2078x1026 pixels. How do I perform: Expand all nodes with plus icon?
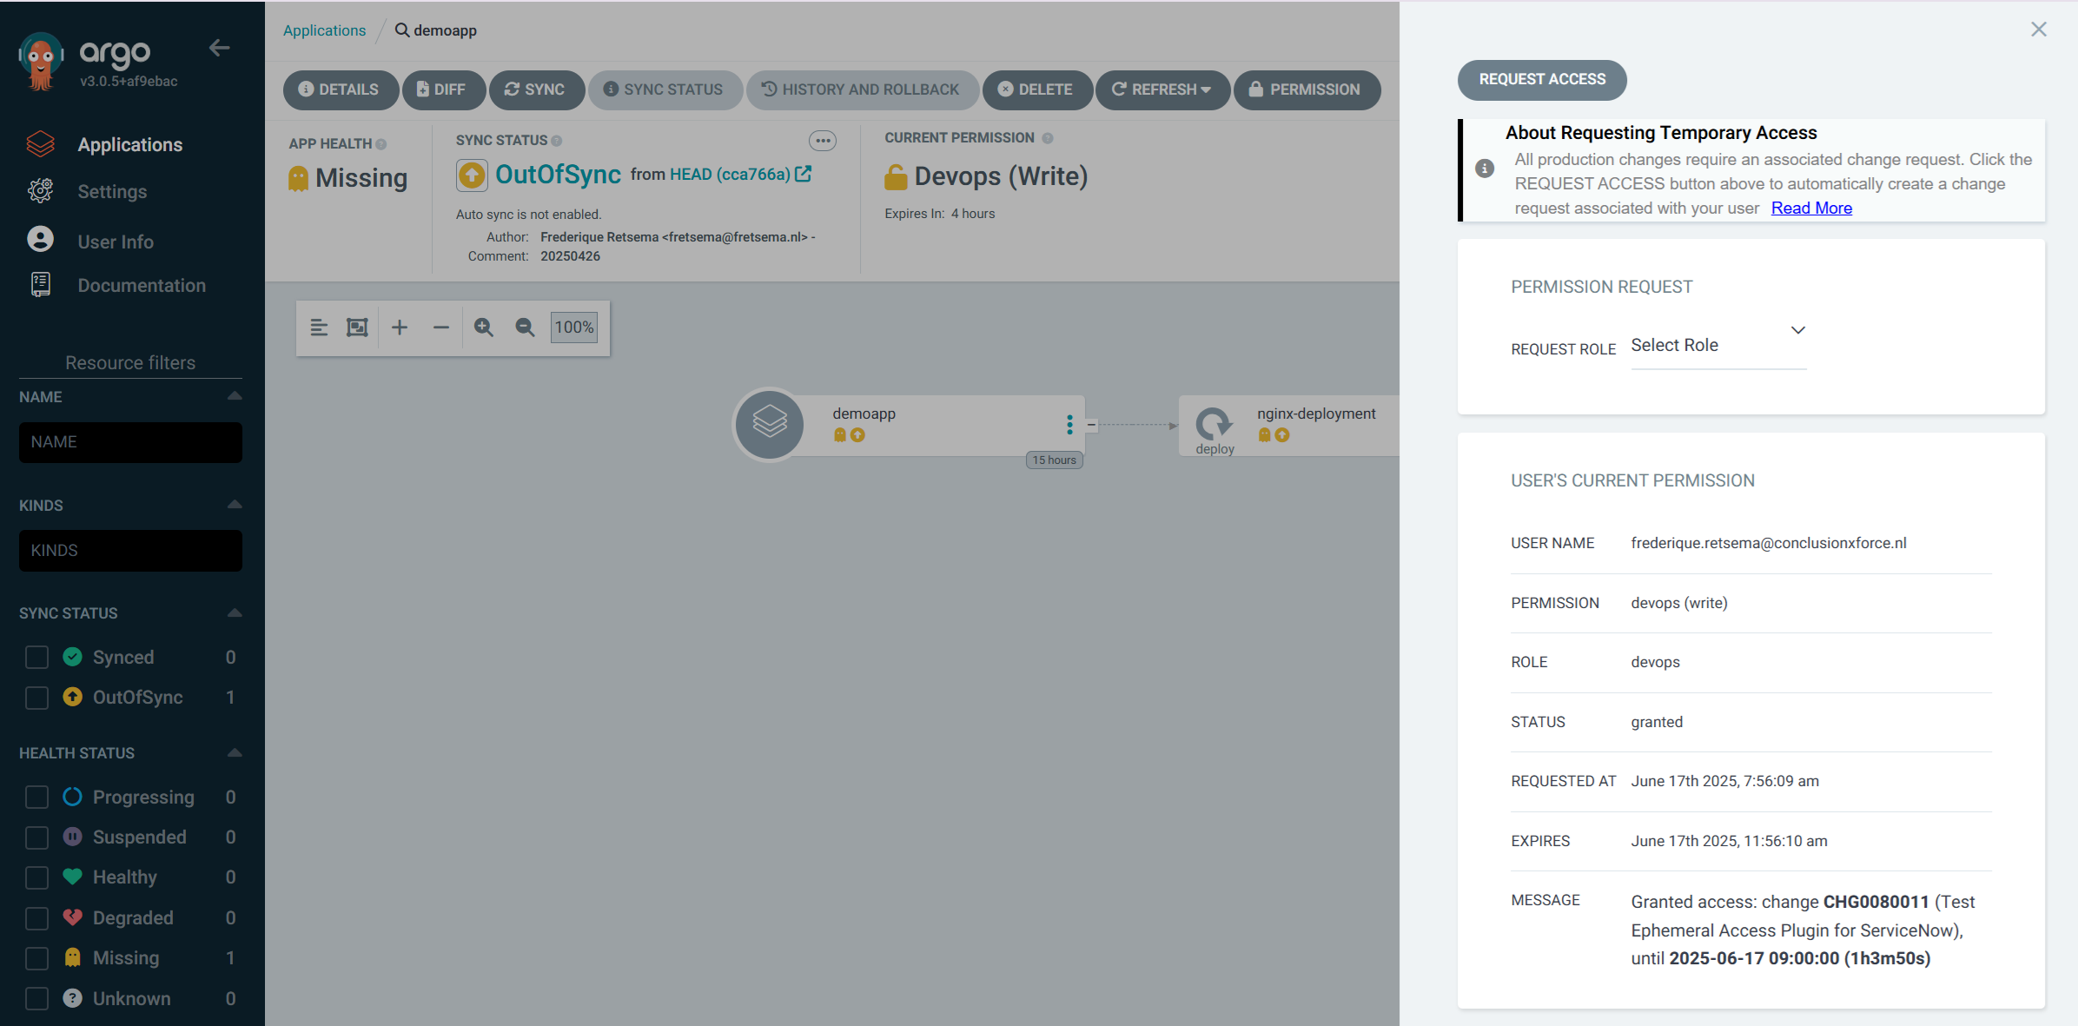(x=400, y=328)
